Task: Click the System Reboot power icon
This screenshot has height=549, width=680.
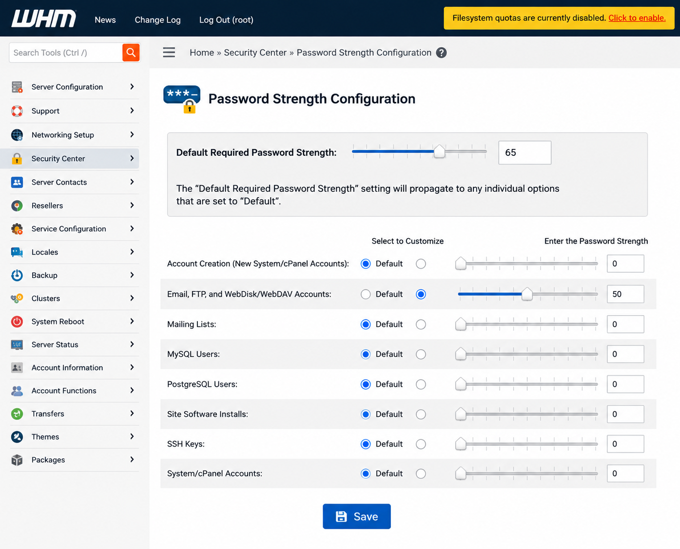Action: click(x=17, y=321)
